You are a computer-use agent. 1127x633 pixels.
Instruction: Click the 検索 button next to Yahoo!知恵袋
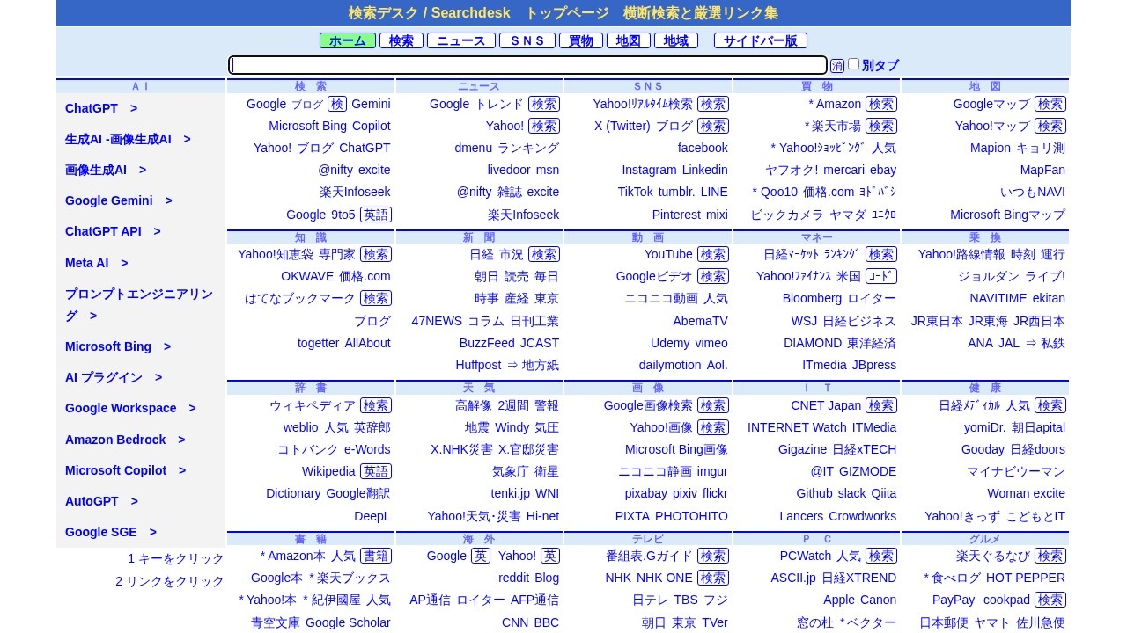pos(376,254)
